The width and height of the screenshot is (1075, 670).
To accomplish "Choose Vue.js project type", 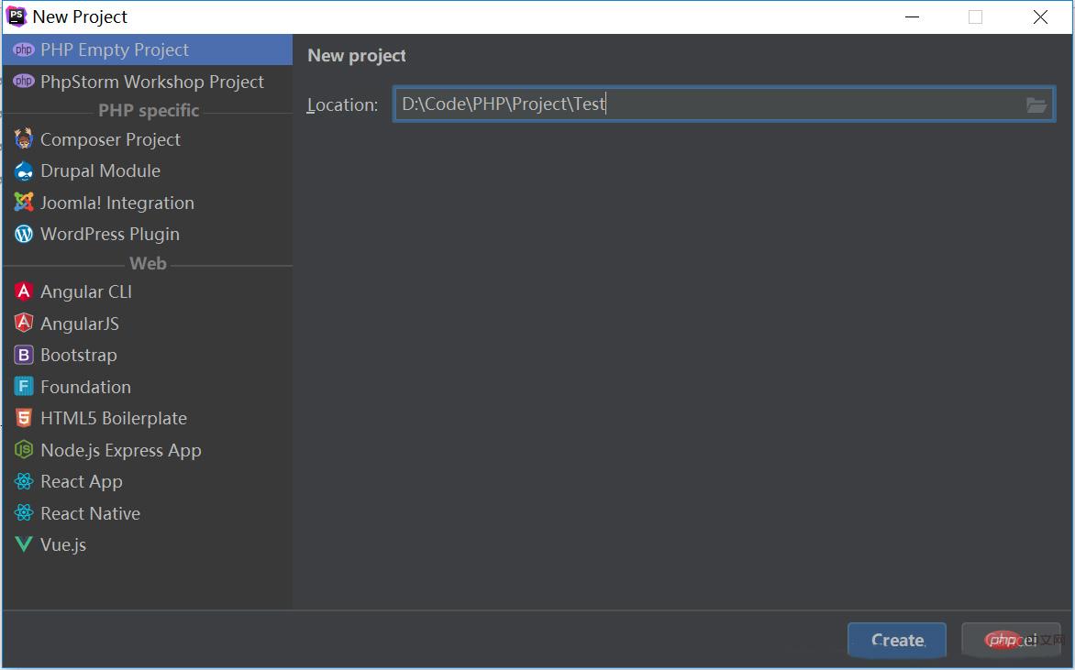I will click(x=148, y=544).
